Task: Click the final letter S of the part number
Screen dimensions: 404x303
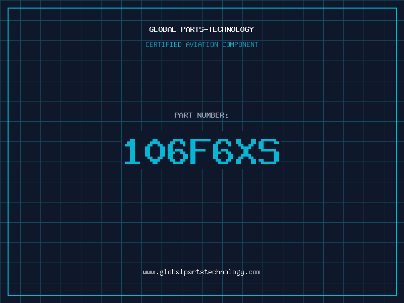Action: [x=269, y=151]
